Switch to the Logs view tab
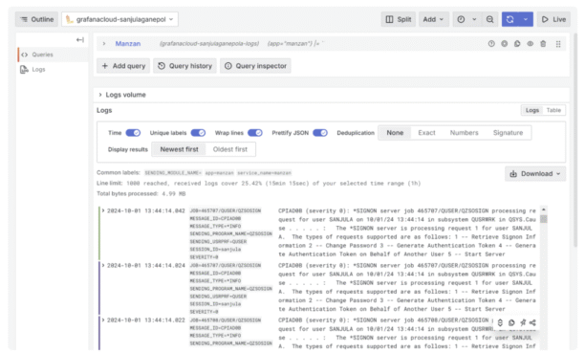 coord(532,110)
